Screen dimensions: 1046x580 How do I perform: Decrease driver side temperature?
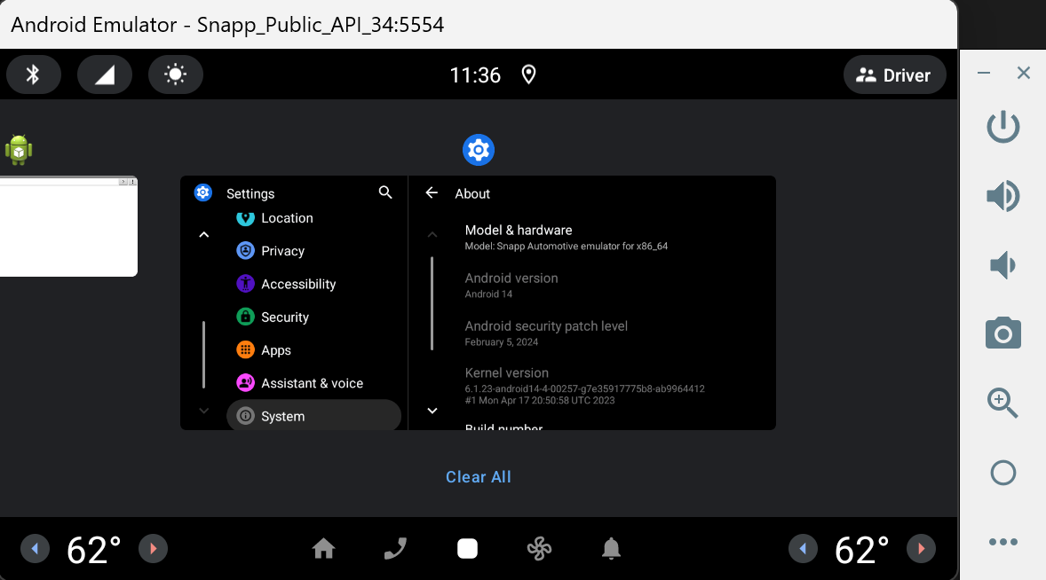[x=36, y=549]
